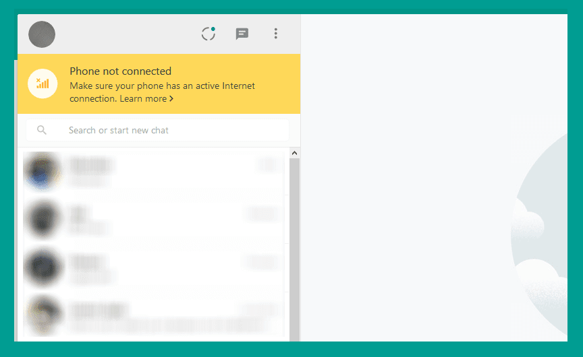Open the three-dot menu
Image resolution: width=583 pixels, height=357 pixels.
[275, 34]
